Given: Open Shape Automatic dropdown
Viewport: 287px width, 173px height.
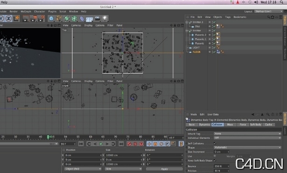Looking at the screenshot, I should point(247,147).
